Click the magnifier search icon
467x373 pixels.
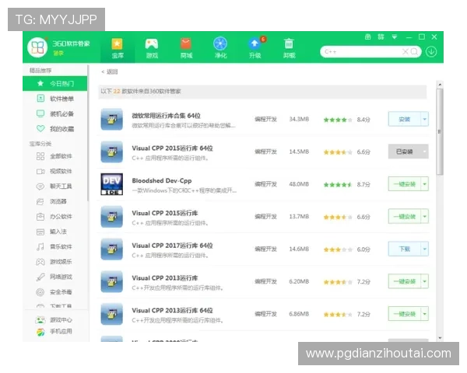(414, 52)
